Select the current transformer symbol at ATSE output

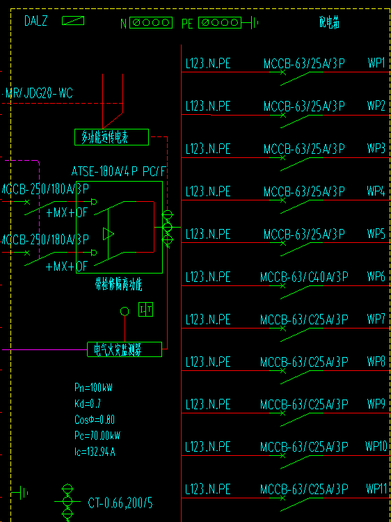[x=168, y=228]
